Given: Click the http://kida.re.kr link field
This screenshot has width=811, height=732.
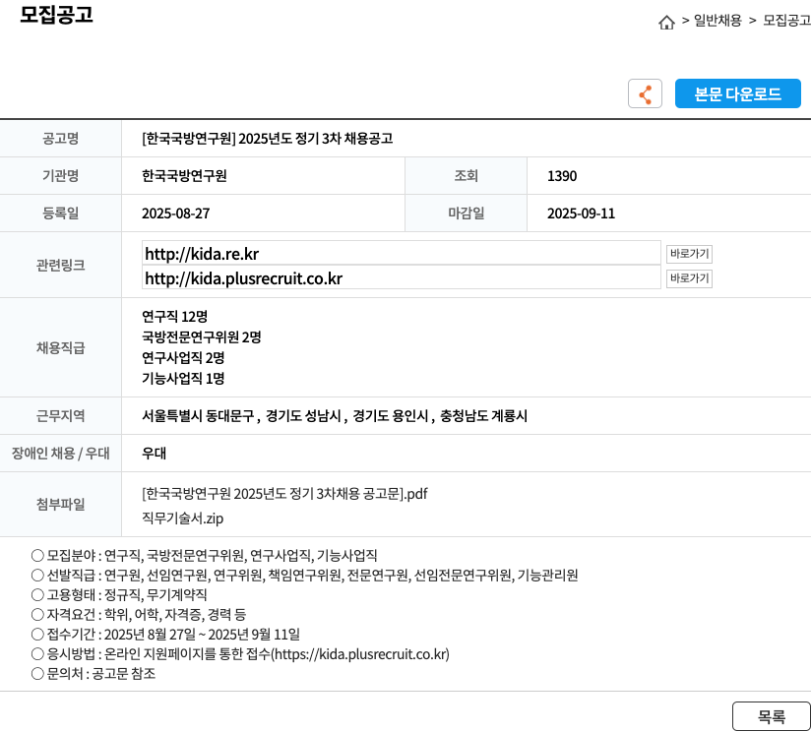Looking at the screenshot, I should [x=402, y=253].
